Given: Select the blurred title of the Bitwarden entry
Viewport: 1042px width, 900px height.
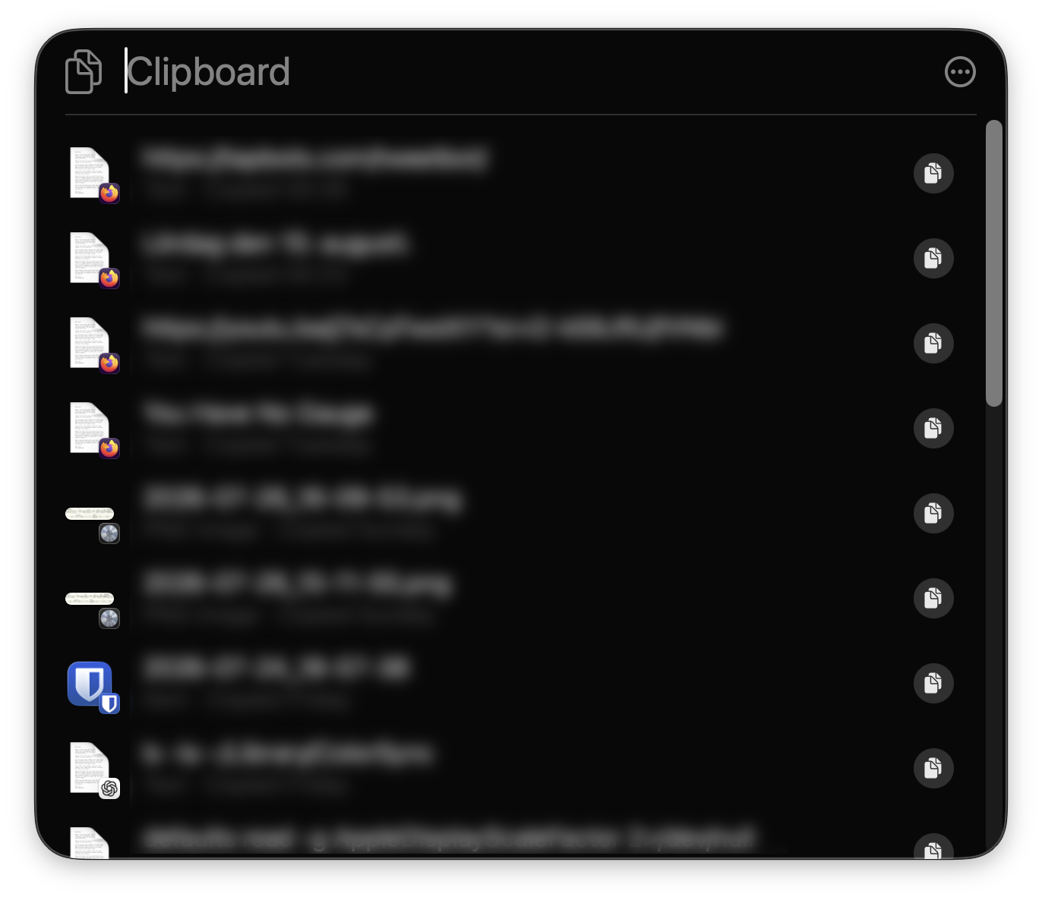Looking at the screenshot, I should (277, 669).
